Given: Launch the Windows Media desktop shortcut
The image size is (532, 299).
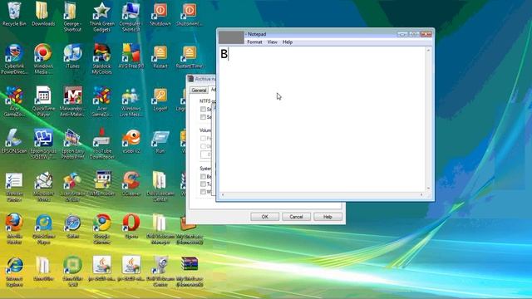Looking at the screenshot, I should pyautogui.click(x=43, y=59).
